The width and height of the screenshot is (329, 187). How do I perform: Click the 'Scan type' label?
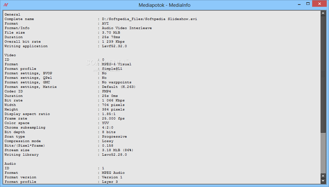[15, 137]
